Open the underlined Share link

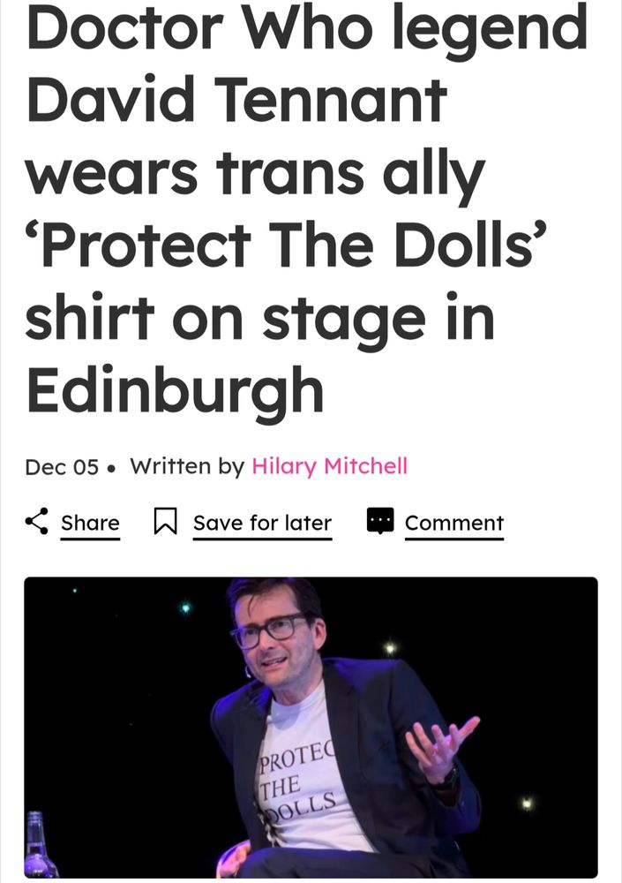(90, 523)
